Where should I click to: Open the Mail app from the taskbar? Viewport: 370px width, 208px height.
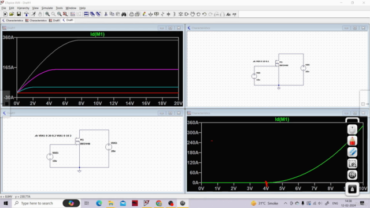click(123, 203)
